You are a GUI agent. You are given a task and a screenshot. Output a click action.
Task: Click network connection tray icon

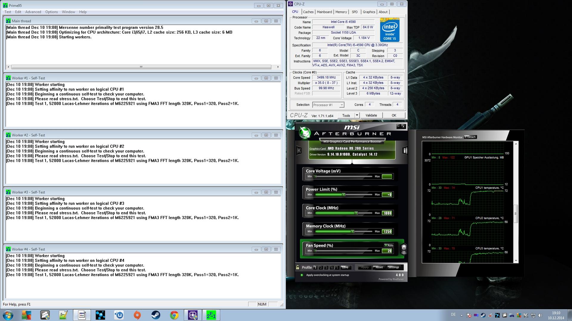[x=533, y=315]
